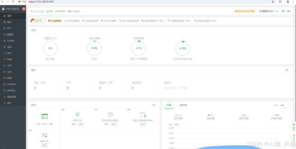
Task: Click the load status help question icon
Action: (x=55, y=38)
